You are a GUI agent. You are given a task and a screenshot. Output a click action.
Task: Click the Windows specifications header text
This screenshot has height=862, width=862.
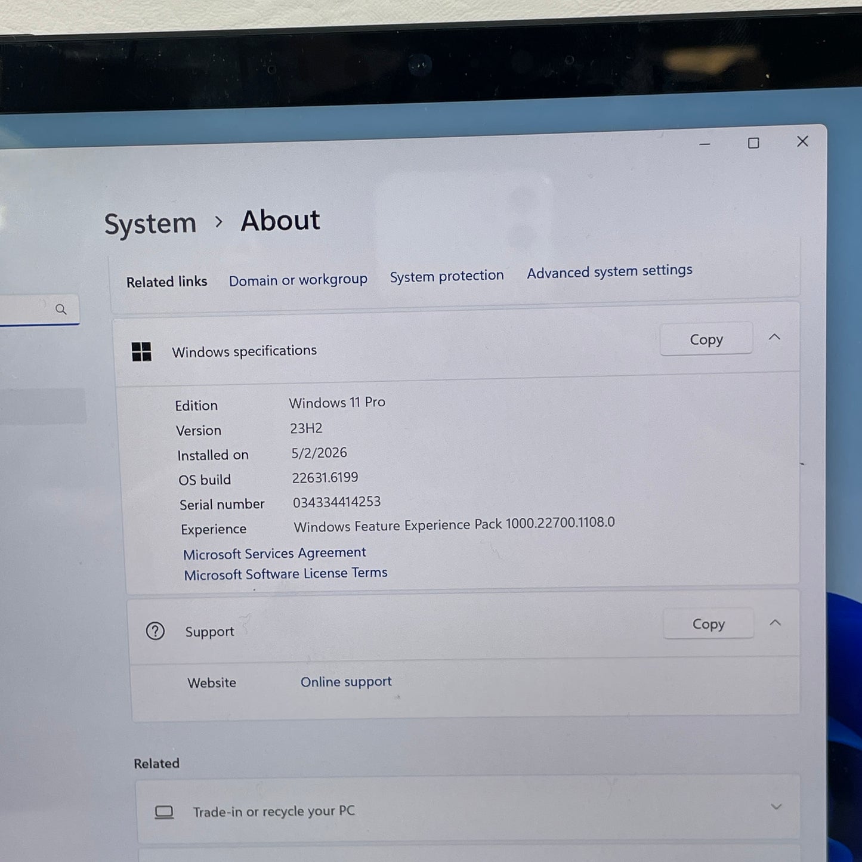(x=245, y=351)
